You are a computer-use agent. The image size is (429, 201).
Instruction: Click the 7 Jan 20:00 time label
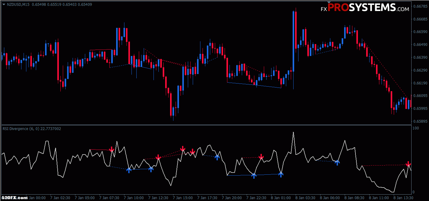click(x=231, y=198)
